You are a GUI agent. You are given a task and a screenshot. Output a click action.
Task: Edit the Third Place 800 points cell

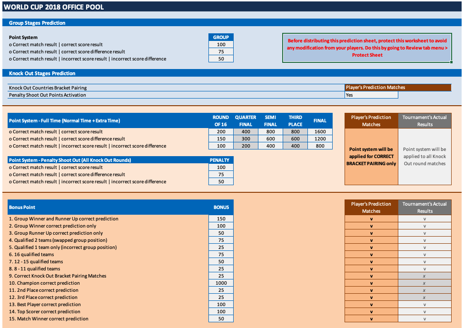coord(295,132)
